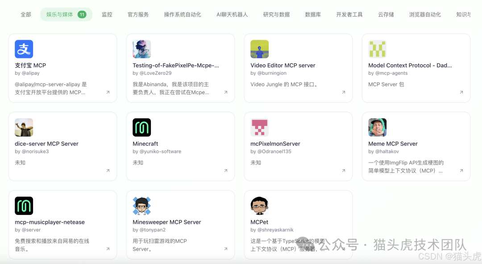Click author text by @mcp-agents
The height and width of the screenshot is (264, 482).
tap(388, 73)
